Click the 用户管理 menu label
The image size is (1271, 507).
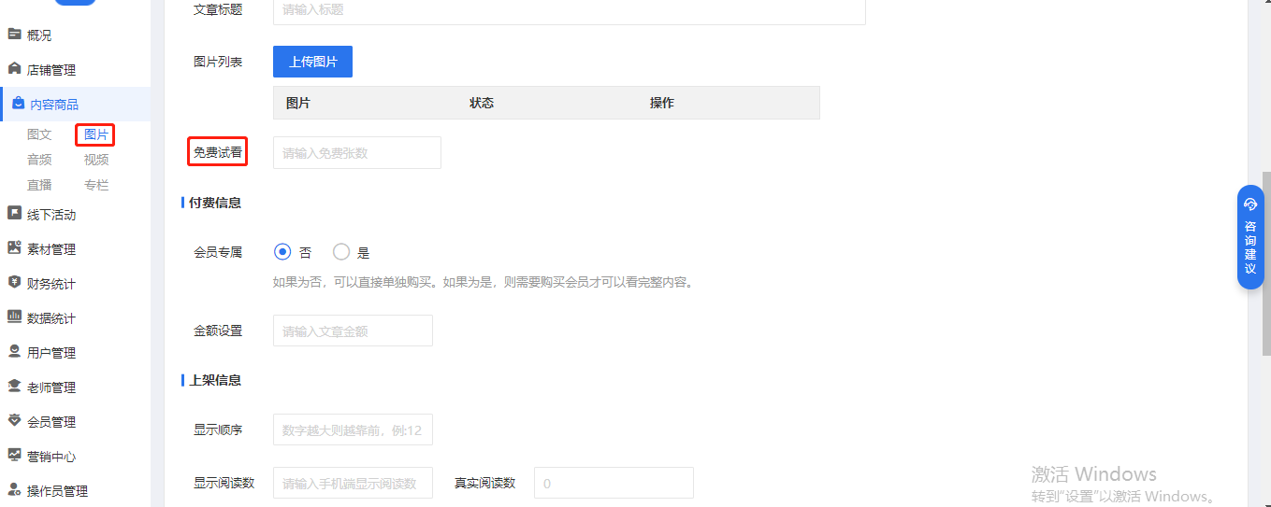(x=51, y=353)
